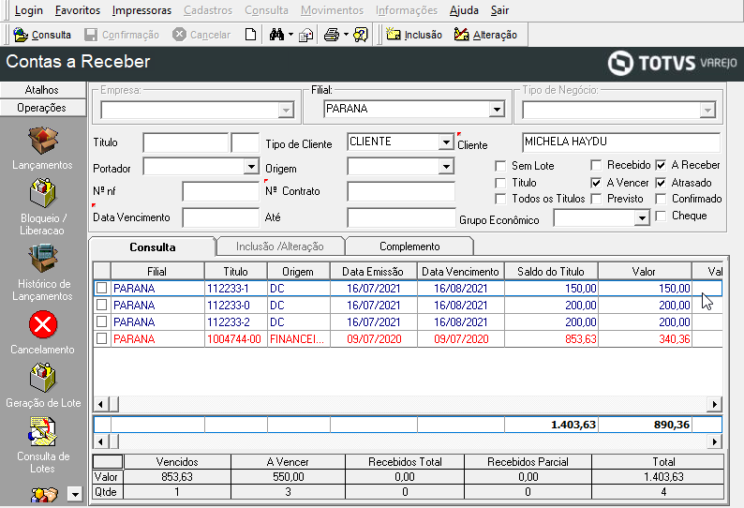Uncheck the Atrasado checkbox

click(x=661, y=183)
